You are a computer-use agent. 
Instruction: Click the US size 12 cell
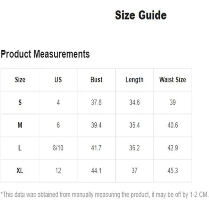[58, 171]
